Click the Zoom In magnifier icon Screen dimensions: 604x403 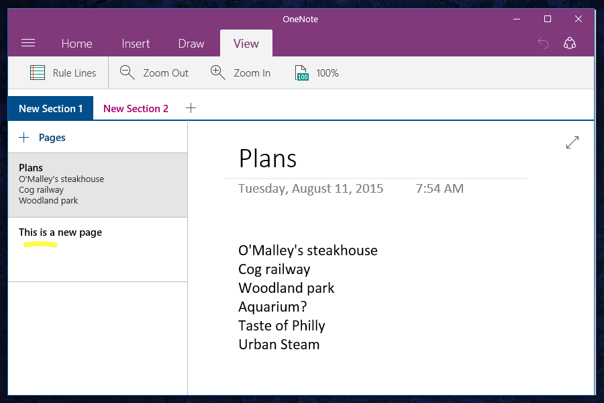click(x=217, y=73)
